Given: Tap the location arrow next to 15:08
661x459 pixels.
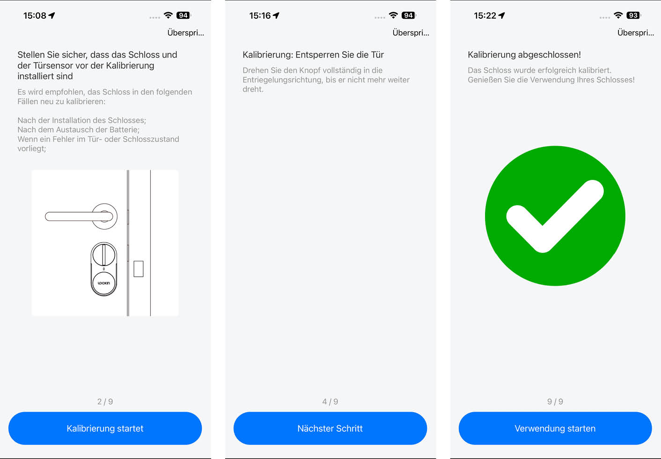Looking at the screenshot, I should pos(51,15).
